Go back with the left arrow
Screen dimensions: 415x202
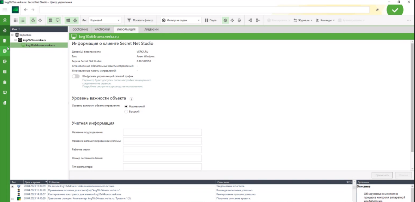click(26, 10)
